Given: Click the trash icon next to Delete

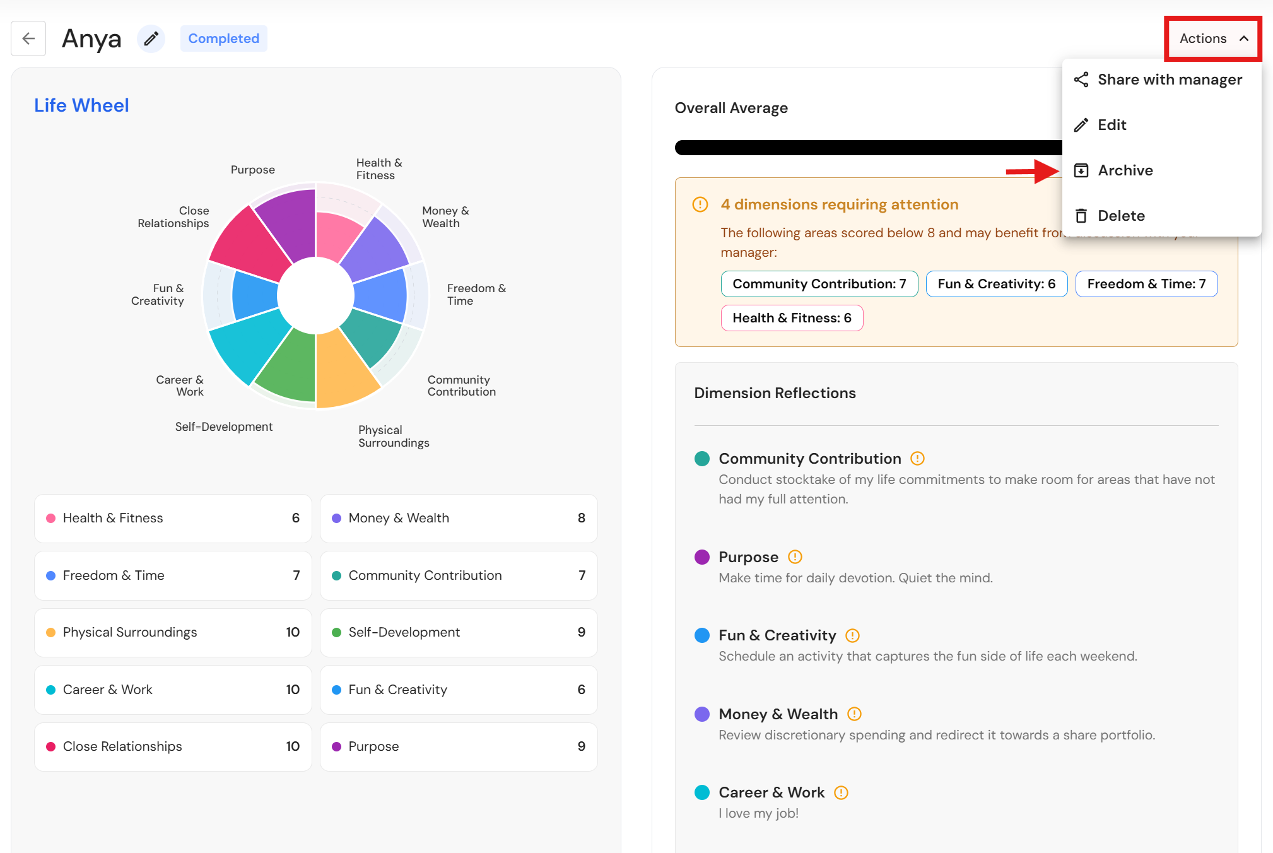Looking at the screenshot, I should click(x=1081, y=216).
